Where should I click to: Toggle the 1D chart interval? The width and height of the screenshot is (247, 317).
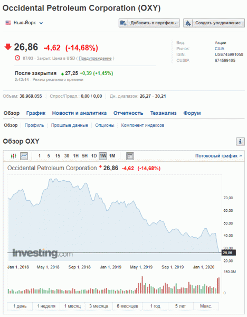(x=94, y=156)
